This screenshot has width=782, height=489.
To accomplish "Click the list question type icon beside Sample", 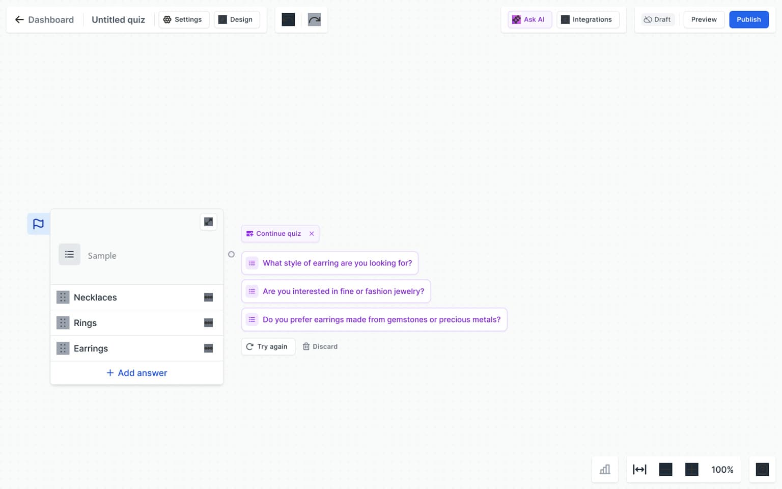I will coord(69,254).
